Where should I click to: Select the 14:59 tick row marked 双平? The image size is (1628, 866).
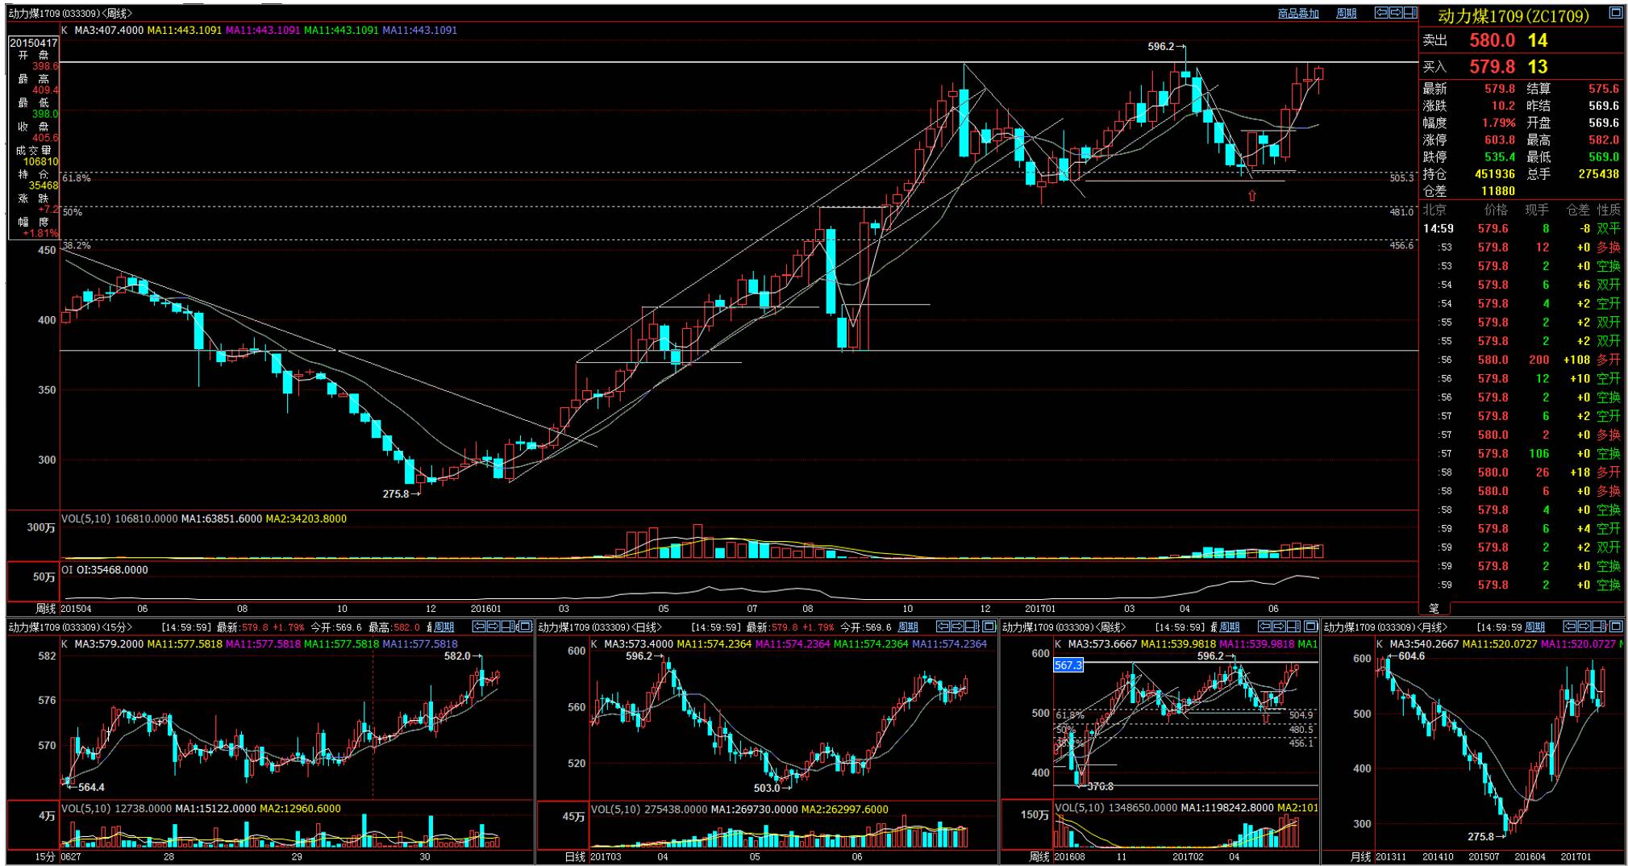[1522, 229]
